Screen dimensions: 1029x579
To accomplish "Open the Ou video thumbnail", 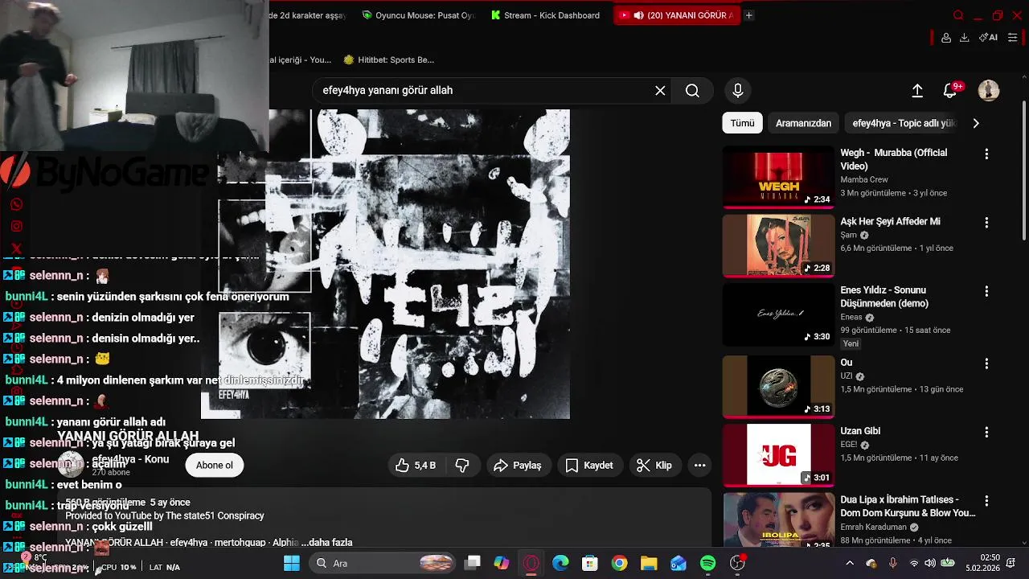I will tap(778, 386).
